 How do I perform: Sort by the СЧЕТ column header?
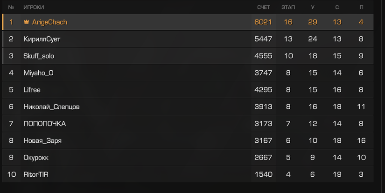(x=263, y=7)
